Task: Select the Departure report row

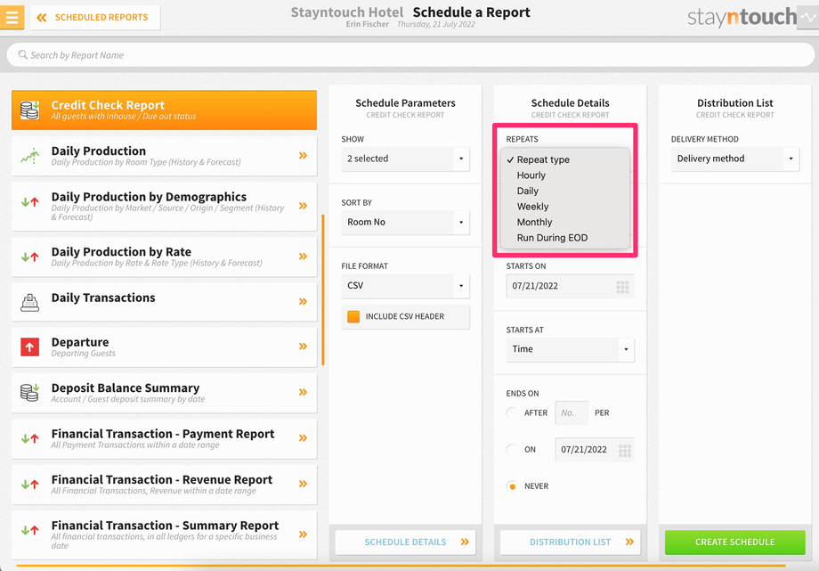Action: 164,347
